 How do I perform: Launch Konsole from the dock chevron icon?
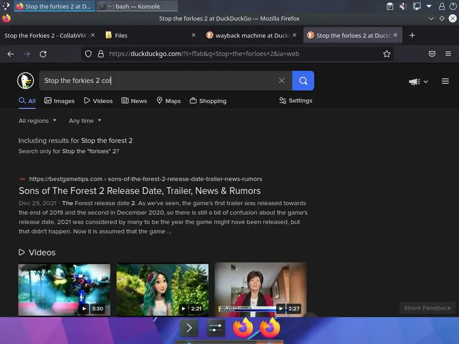pos(189,328)
